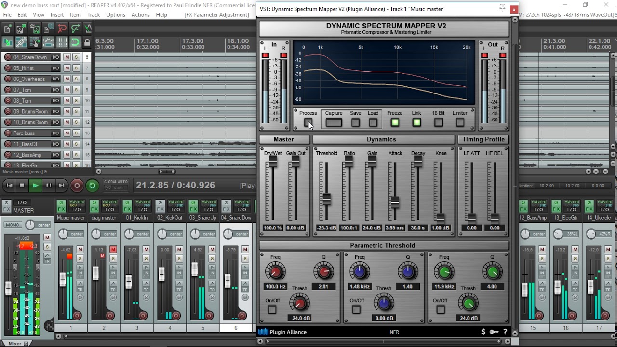The height and width of the screenshot is (347, 617).
Task: Toggle the padlock locking icon
Action: (87, 42)
